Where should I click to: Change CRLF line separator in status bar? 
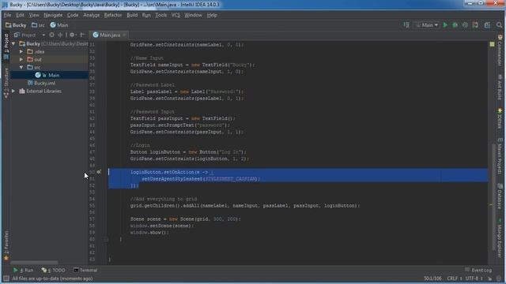(455, 278)
